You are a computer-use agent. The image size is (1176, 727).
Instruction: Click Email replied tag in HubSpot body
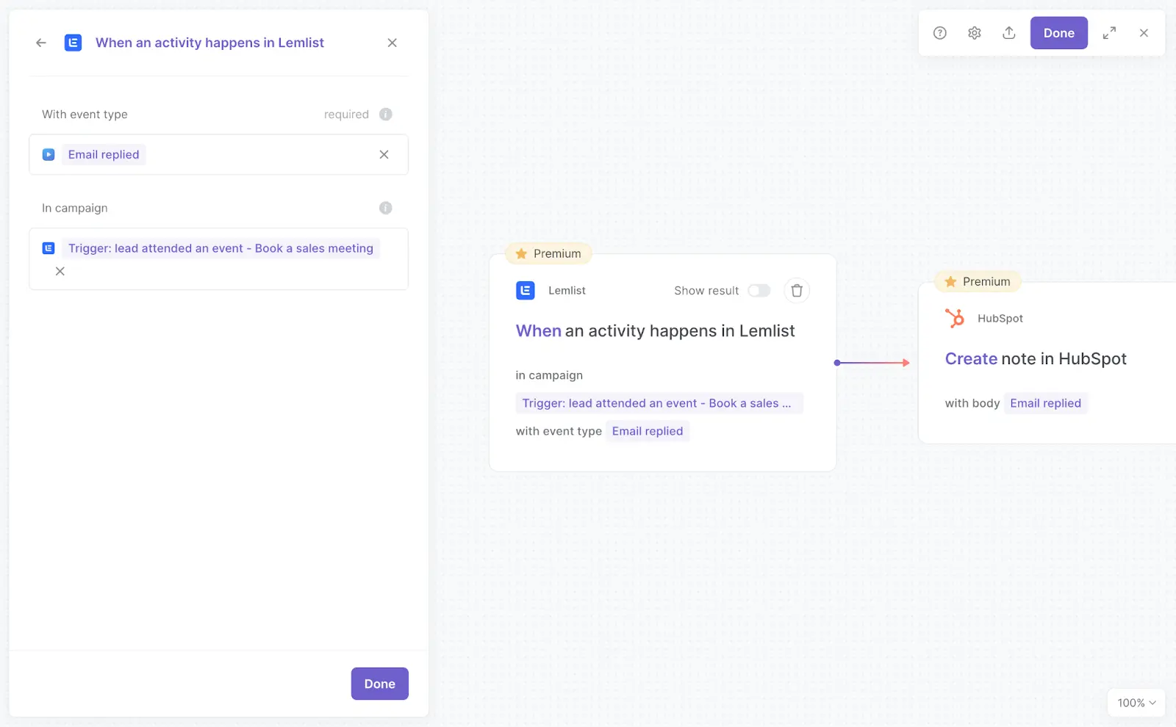point(1046,404)
